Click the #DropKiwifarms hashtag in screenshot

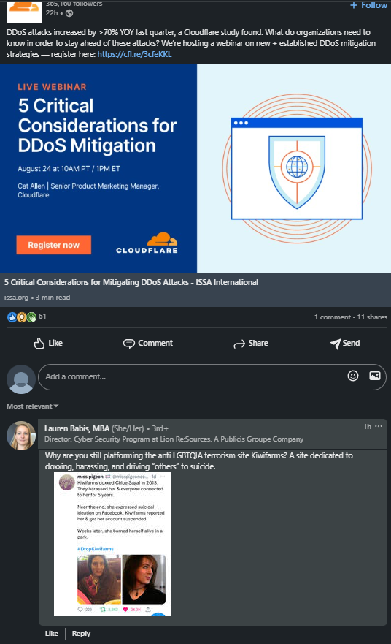pyautogui.click(x=95, y=549)
